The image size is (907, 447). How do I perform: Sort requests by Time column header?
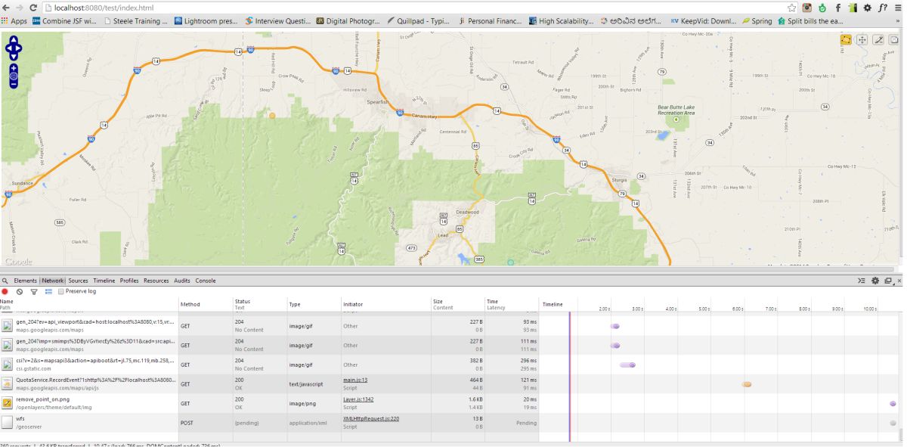tap(511, 304)
